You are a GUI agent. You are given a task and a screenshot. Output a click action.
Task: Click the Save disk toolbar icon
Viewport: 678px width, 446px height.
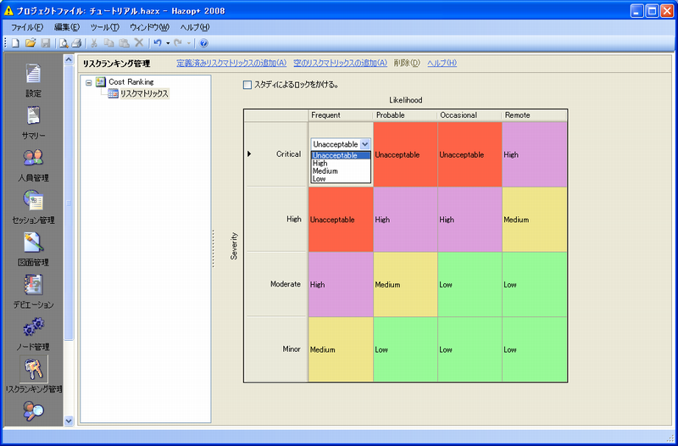click(x=46, y=43)
